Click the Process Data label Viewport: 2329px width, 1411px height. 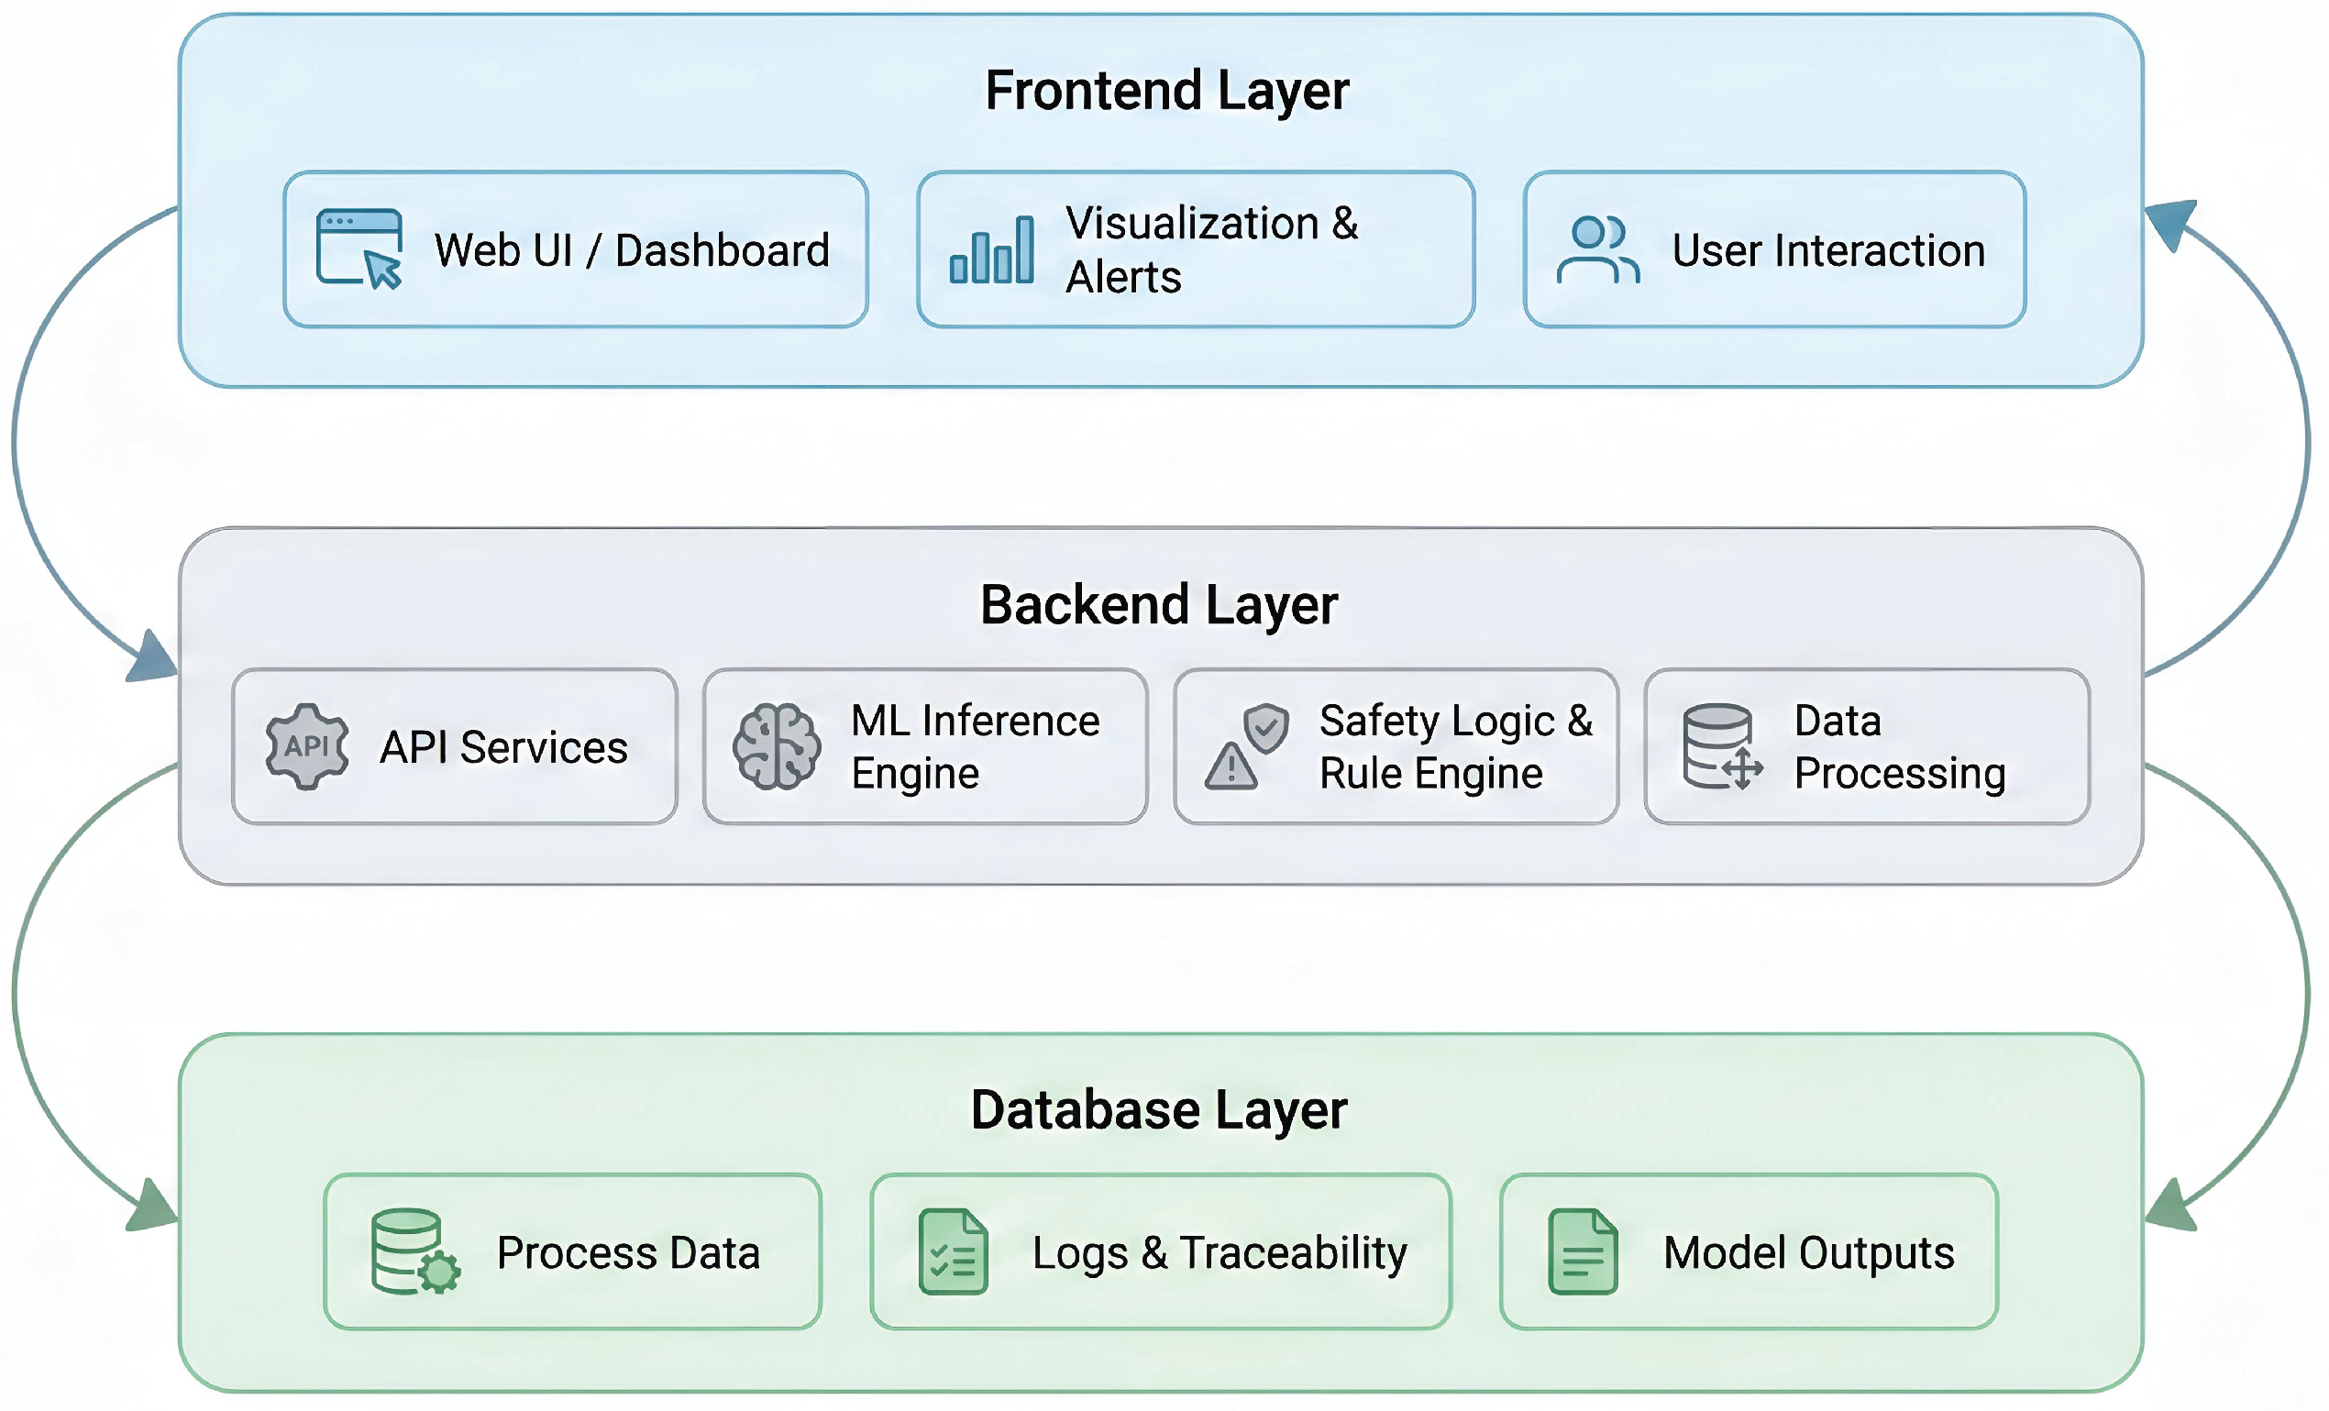pyautogui.click(x=629, y=1253)
